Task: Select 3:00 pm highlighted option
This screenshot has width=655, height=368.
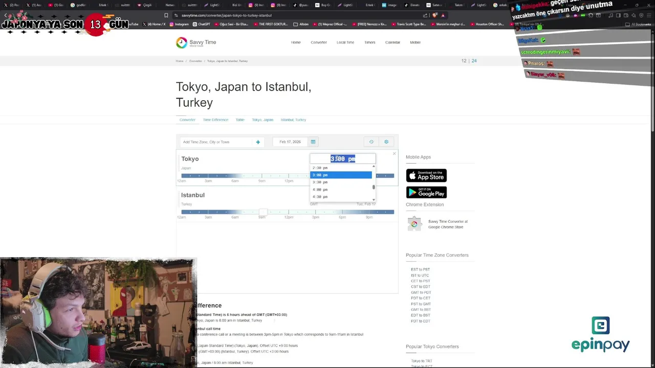Action: (341, 175)
